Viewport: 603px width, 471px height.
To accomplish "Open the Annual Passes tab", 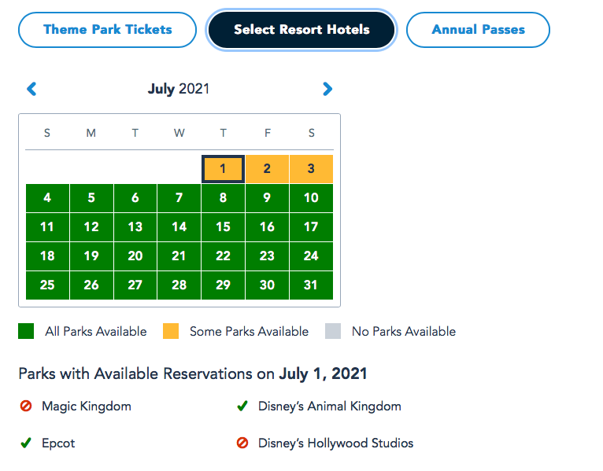I will [x=478, y=30].
